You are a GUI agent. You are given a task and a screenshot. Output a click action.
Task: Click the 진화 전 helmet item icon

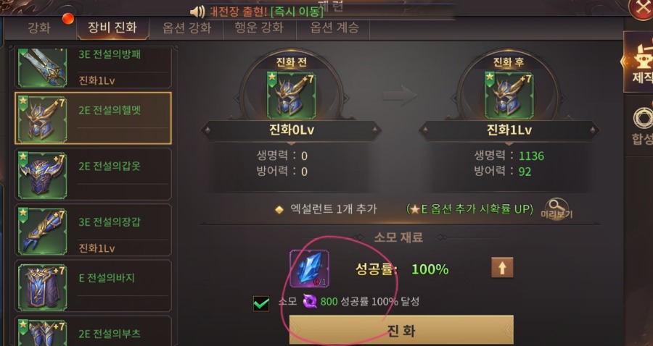291,95
